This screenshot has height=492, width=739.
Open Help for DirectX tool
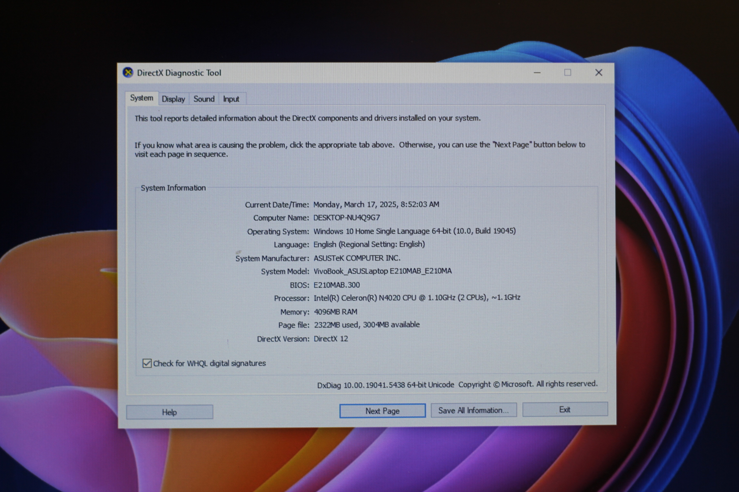coord(169,412)
